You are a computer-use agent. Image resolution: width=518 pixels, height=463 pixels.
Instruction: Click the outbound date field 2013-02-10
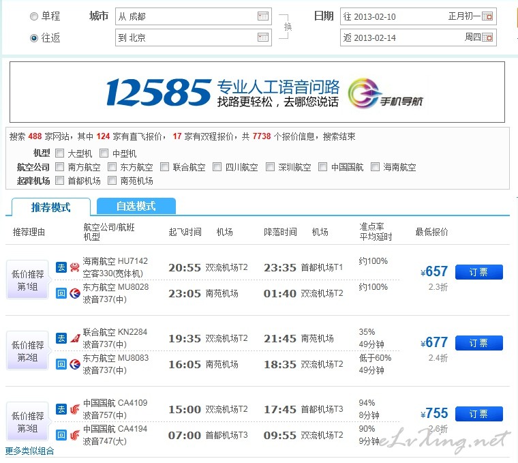tap(418, 16)
